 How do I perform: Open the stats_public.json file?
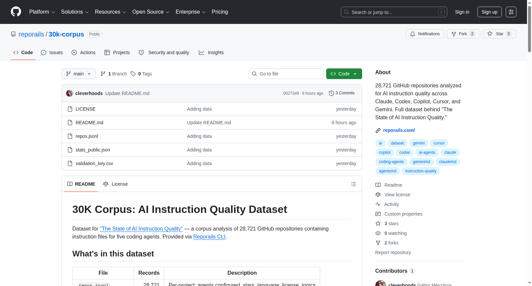pos(93,150)
